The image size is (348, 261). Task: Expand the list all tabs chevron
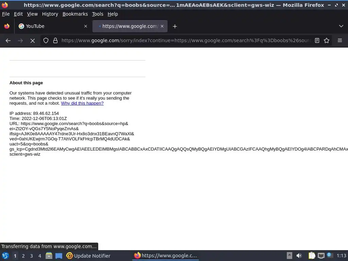click(x=341, y=26)
